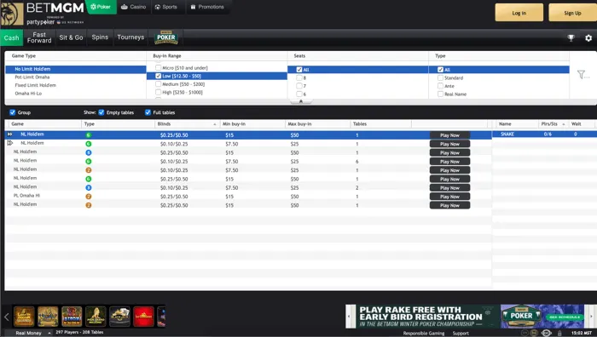Click Play Now on the PL Omaha Hi row
Viewport: 597px width, 337px height.
click(449, 197)
